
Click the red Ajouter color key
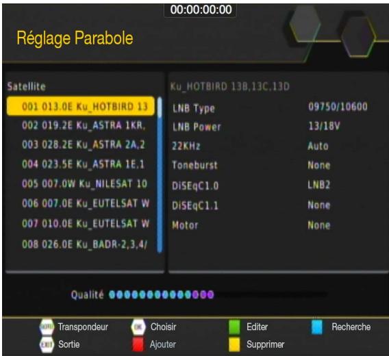(x=138, y=344)
